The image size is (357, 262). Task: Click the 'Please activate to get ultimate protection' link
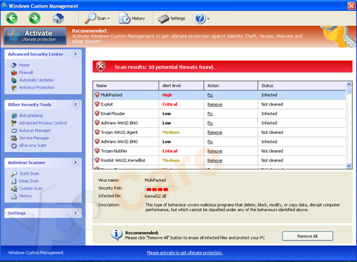coord(185,253)
